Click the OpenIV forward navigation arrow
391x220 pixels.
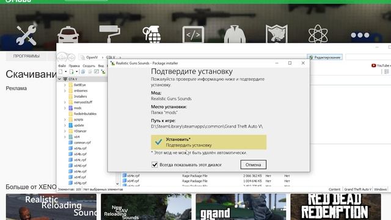pyautogui.click(x=71, y=57)
